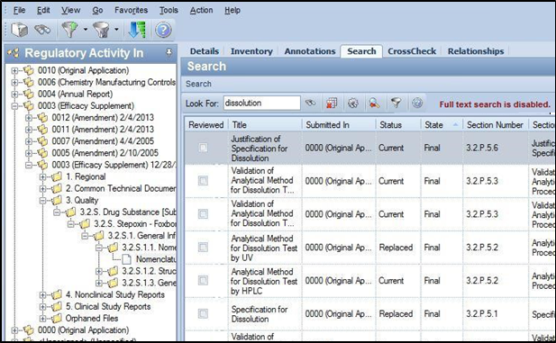Expand 2. Common Technical Document folder
The width and height of the screenshot is (556, 343).
[x=42, y=188]
